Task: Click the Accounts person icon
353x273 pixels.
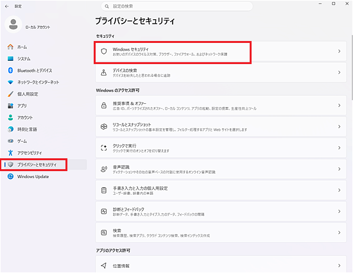Action: coord(10,117)
